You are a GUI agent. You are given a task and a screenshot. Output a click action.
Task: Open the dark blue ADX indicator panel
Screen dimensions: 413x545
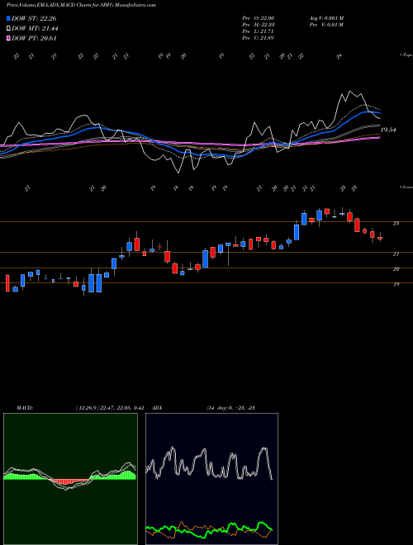[x=211, y=479]
